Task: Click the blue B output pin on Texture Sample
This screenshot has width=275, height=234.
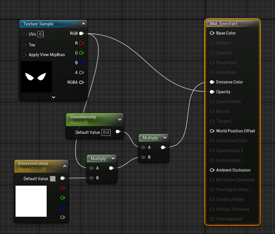Action: coord(81,63)
